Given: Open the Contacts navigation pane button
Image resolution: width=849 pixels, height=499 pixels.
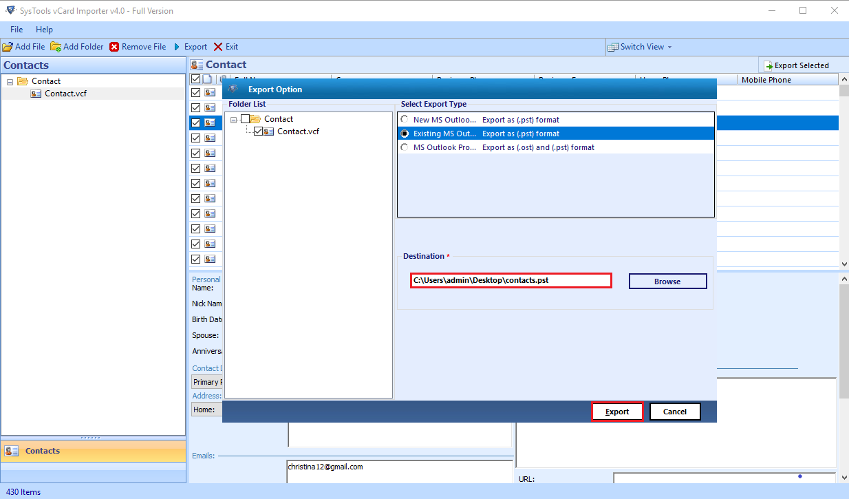Looking at the screenshot, I should 93,452.
